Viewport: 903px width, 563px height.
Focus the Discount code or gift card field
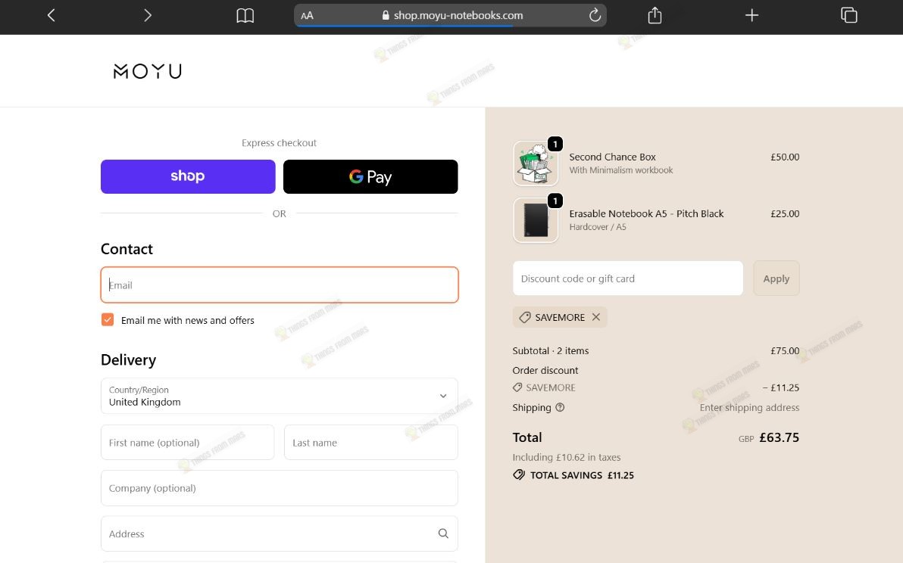tap(628, 278)
